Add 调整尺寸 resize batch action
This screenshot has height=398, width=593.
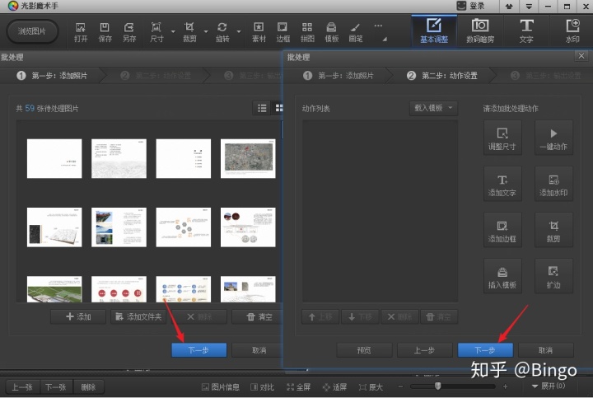pos(502,138)
